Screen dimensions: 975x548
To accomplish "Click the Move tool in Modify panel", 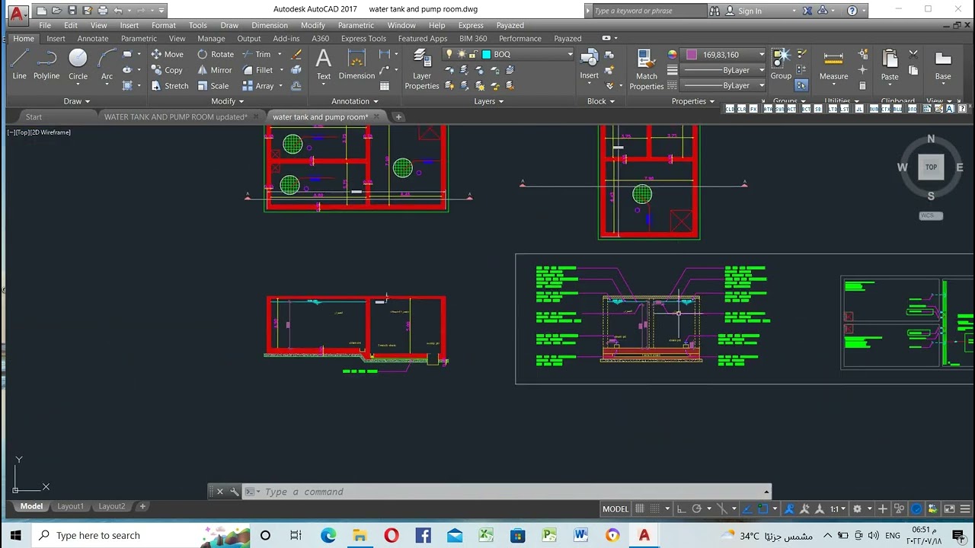I will tap(167, 54).
